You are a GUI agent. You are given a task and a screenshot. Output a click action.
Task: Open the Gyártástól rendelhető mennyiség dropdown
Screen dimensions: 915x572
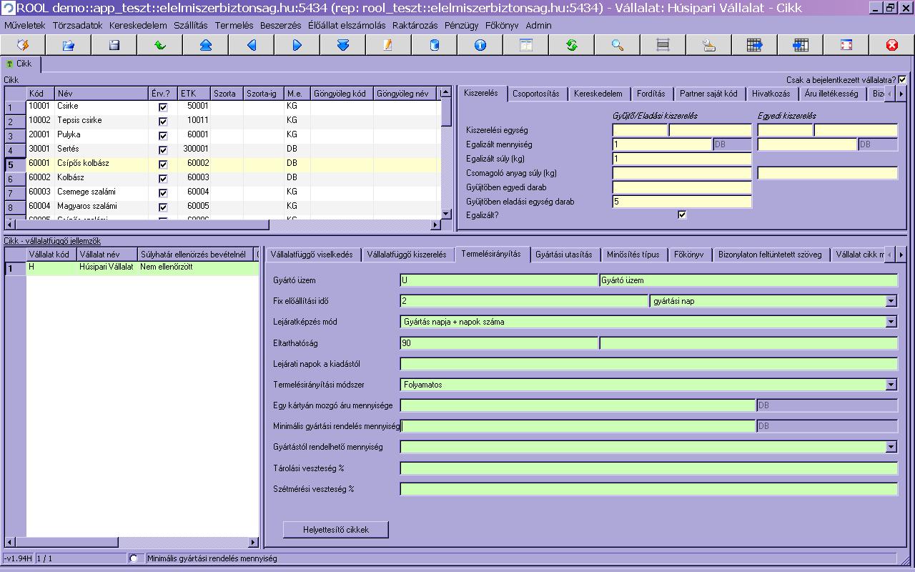pos(891,447)
